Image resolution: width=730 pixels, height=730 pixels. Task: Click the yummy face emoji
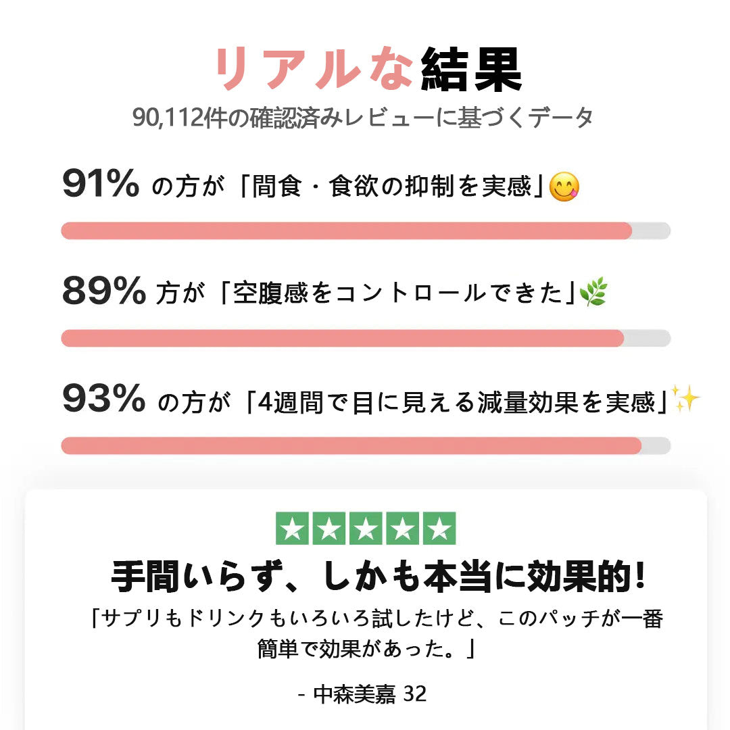564,187
